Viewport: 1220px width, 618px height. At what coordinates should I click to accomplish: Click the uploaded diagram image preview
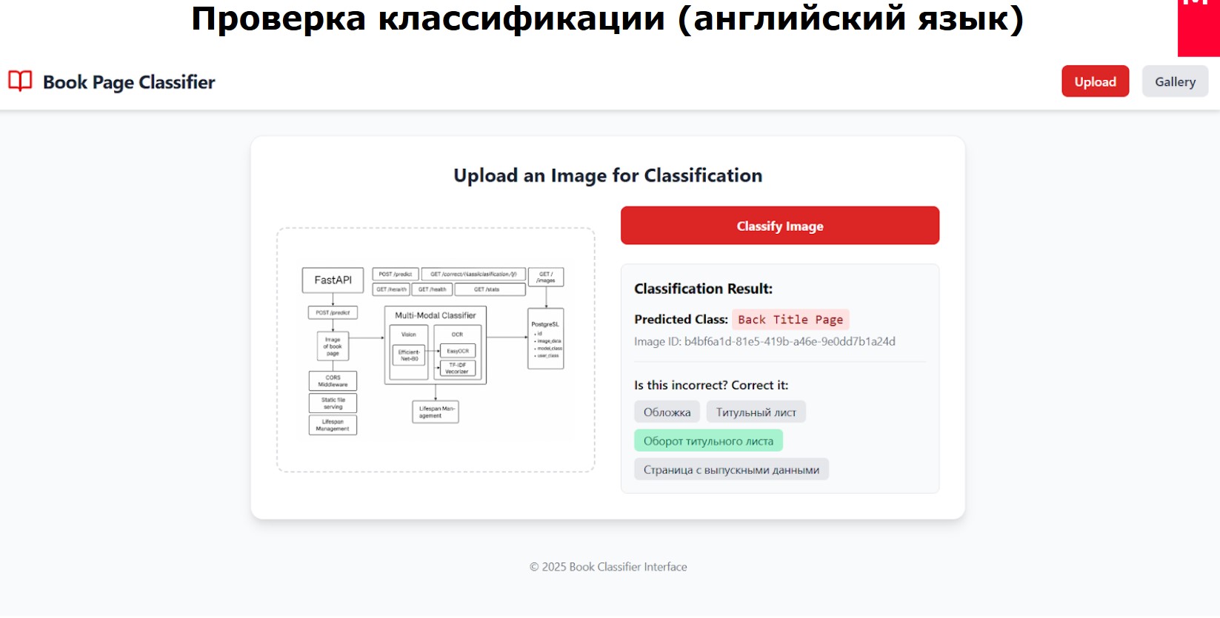pos(436,350)
